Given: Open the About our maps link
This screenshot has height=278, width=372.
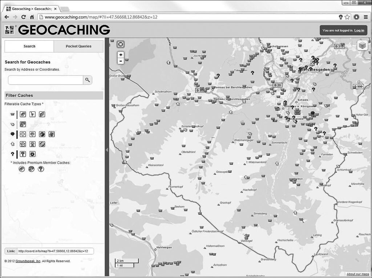Looking at the screenshot, I should [x=358, y=274].
